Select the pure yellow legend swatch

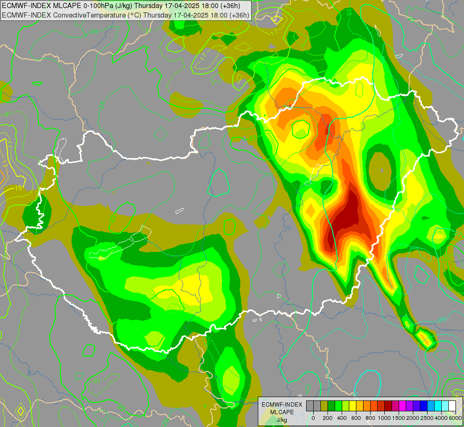tap(353, 406)
